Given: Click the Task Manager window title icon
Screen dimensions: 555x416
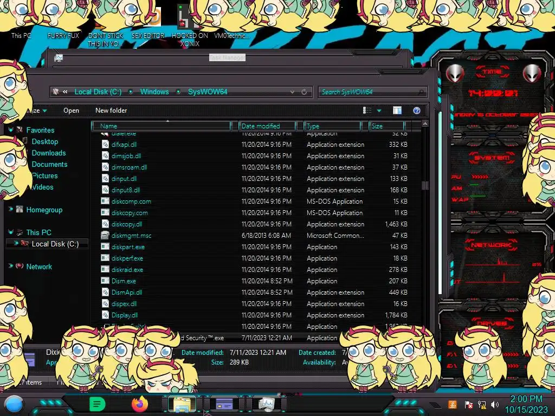Looking at the screenshot, I should [x=59, y=57].
